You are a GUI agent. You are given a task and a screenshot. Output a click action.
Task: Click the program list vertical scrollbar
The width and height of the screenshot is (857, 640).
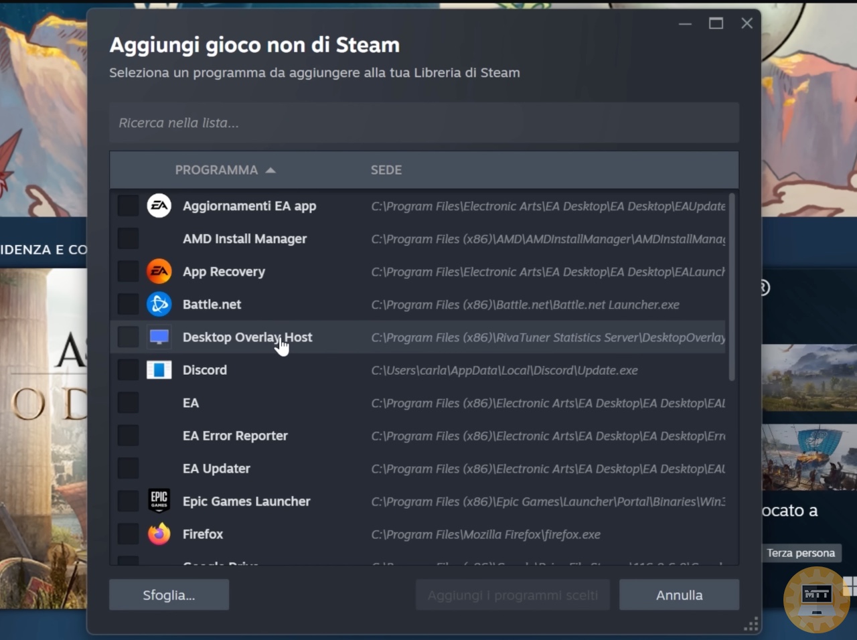(732, 288)
